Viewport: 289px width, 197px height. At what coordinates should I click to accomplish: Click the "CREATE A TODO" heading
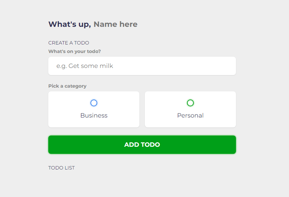point(69,43)
